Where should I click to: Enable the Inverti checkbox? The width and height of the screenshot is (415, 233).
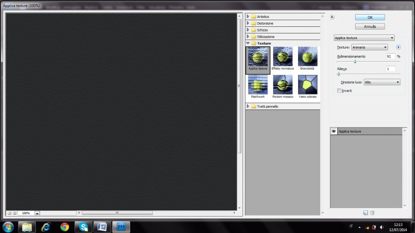pyautogui.click(x=339, y=90)
